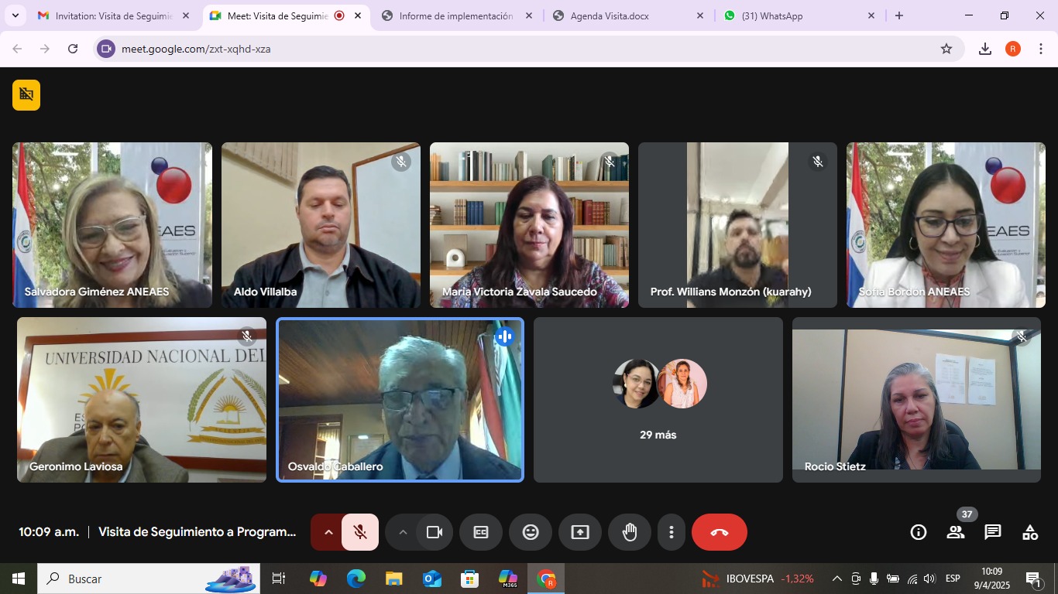Expand audio settings arrow beside microphone
Image resolution: width=1058 pixels, height=594 pixels.
click(328, 532)
